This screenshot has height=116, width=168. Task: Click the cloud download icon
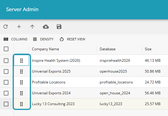click(x=46, y=27)
